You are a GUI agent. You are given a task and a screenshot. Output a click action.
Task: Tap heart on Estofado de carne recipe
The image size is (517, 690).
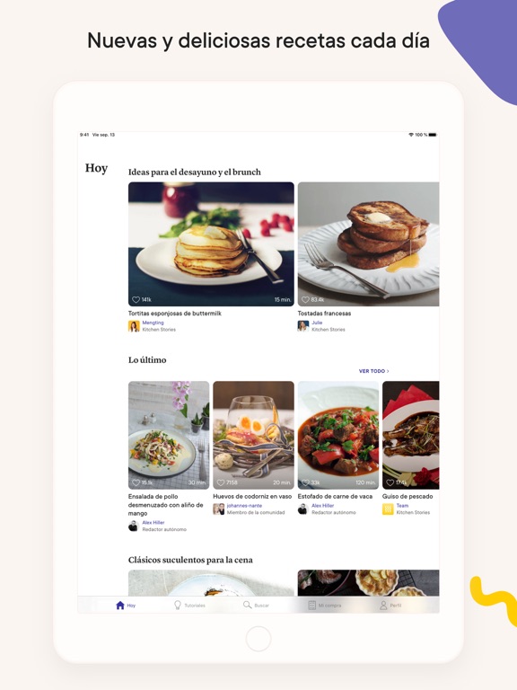305,482
